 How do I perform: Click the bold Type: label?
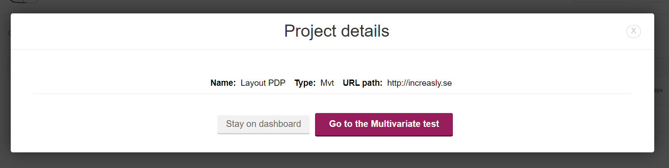point(305,83)
